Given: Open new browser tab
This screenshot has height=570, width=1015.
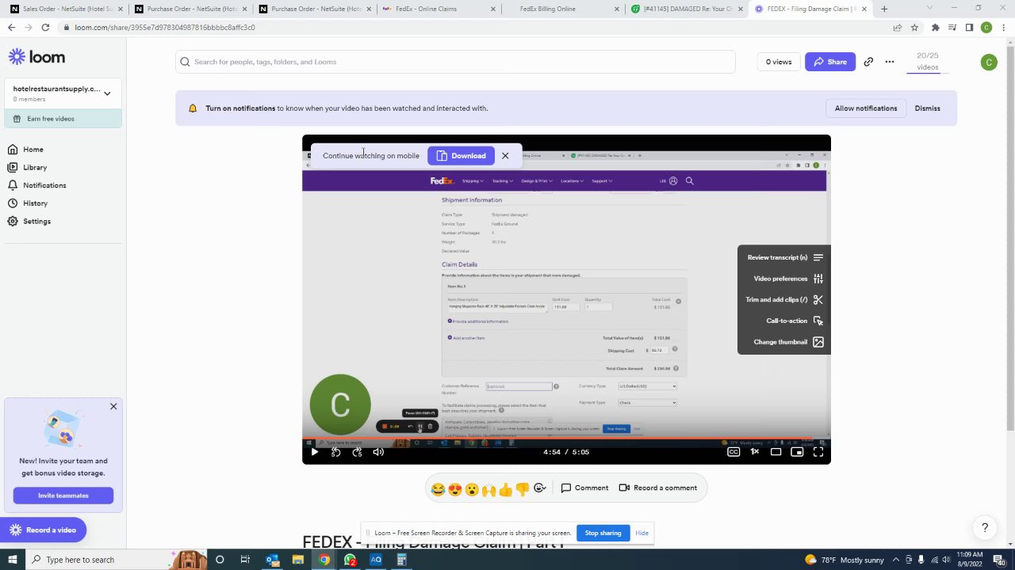Looking at the screenshot, I should click(883, 9).
